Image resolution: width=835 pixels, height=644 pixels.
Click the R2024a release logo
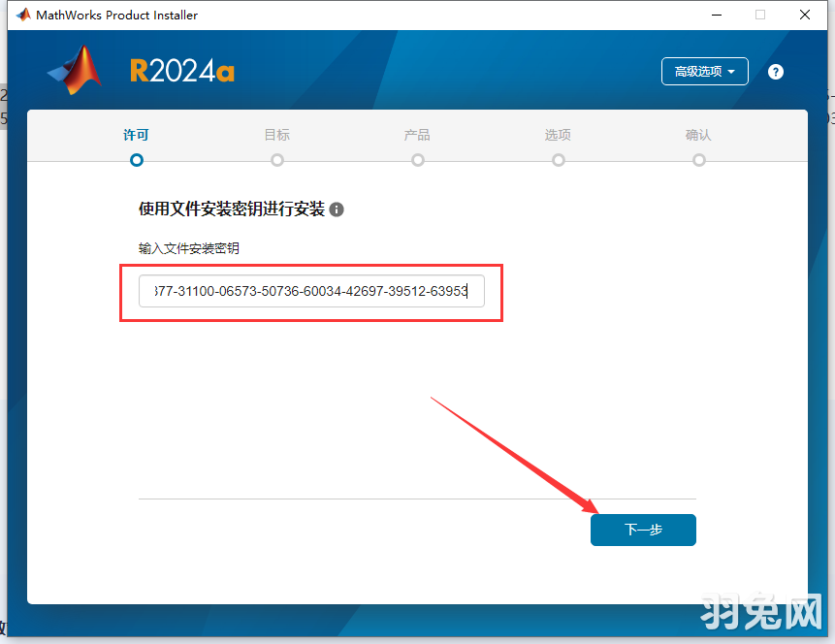(181, 70)
